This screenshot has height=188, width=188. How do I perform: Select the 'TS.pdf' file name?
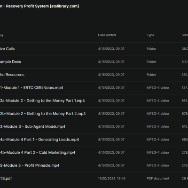[6, 179]
